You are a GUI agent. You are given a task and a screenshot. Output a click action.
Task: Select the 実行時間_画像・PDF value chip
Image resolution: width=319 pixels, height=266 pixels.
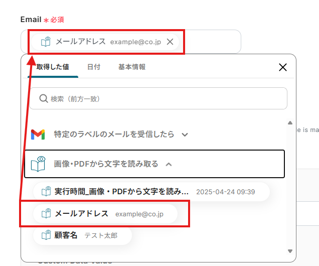click(x=151, y=192)
